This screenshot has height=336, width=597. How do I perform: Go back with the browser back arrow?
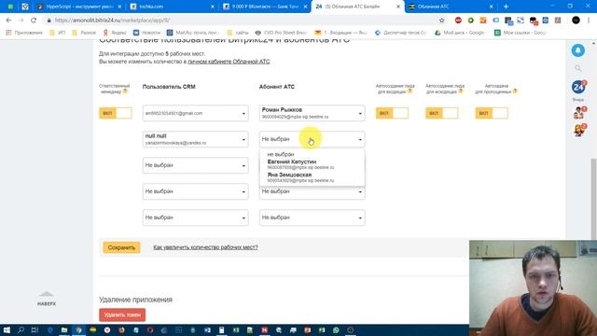tap(8, 21)
